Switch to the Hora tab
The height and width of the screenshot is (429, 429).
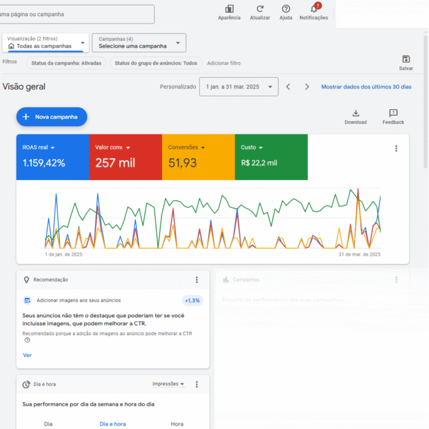pos(177,424)
